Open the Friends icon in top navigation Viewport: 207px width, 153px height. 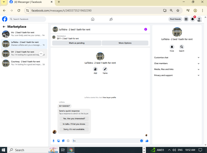point(111,19)
